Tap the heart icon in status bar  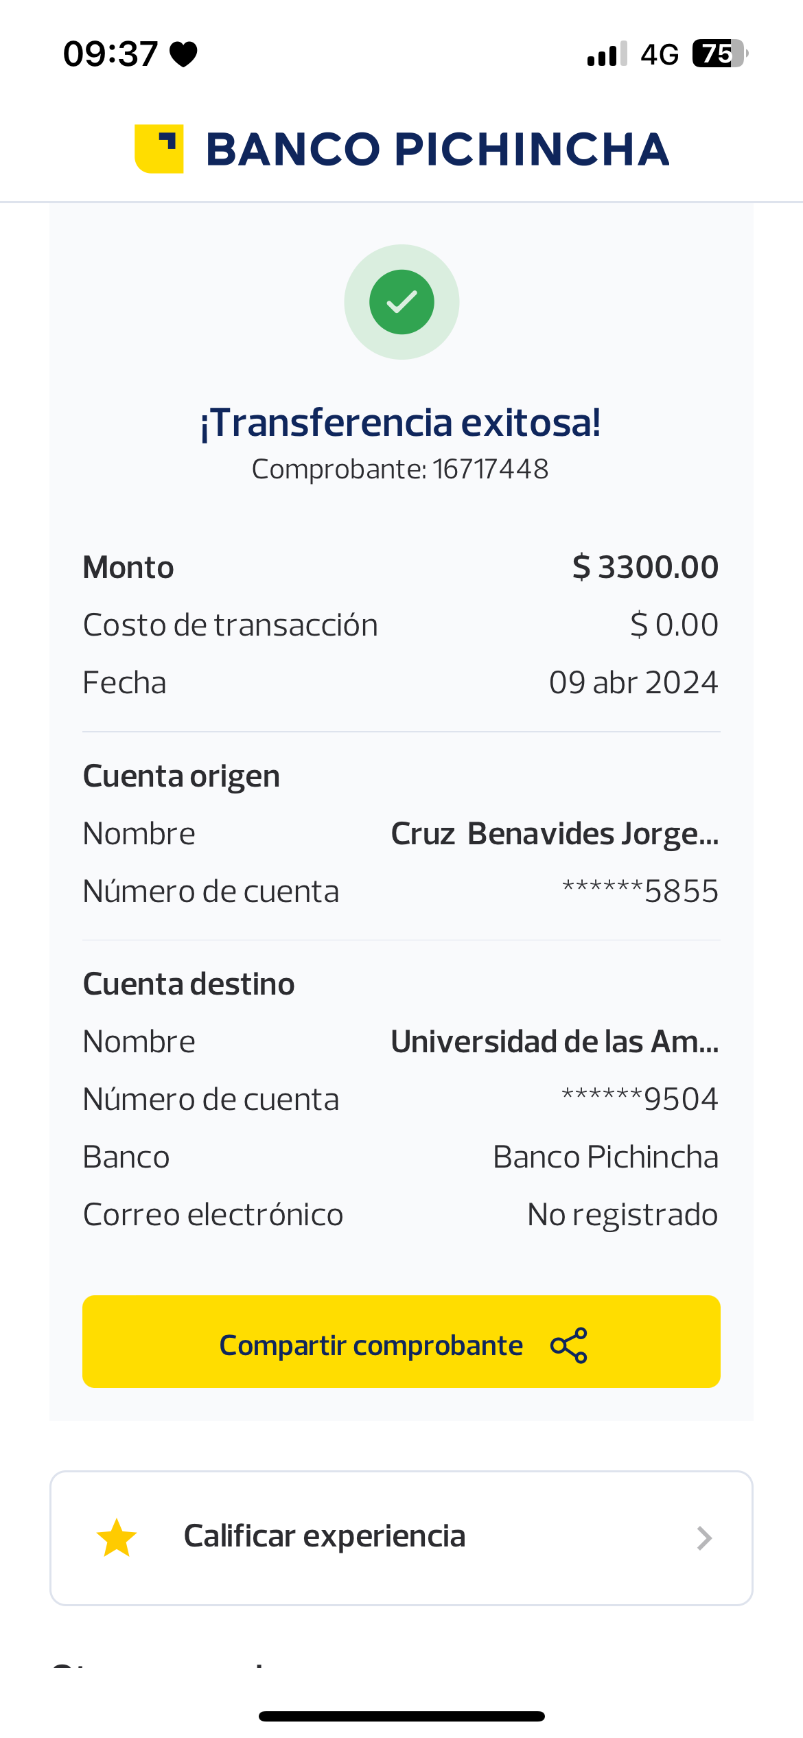(183, 54)
